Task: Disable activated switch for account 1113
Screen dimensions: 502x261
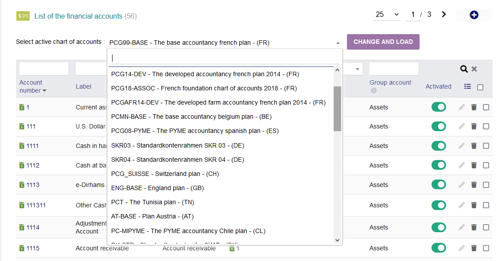Action: (x=439, y=185)
